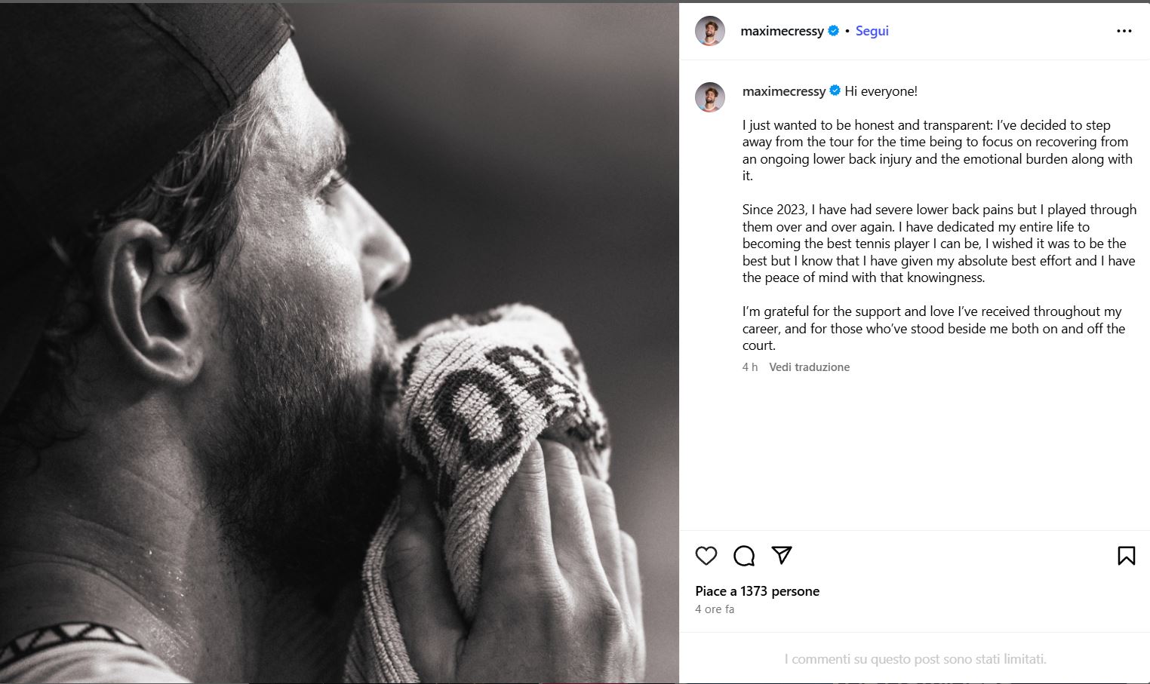The height and width of the screenshot is (684, 1150).
Task: Click the verified badge next to caption username
Action: pyautogui.click(x=835, y=91)
